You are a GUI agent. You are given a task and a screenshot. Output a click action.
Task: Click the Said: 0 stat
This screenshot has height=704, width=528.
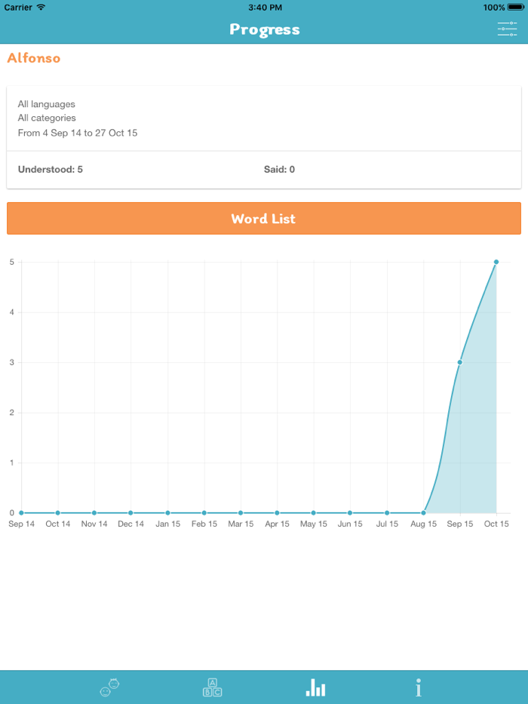(279, 169)
